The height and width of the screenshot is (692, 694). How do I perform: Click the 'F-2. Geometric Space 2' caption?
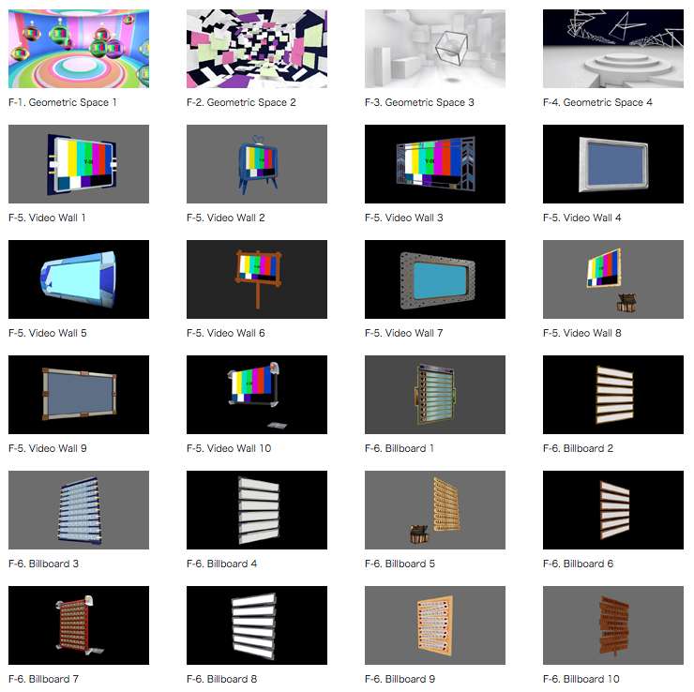point(241,102)
